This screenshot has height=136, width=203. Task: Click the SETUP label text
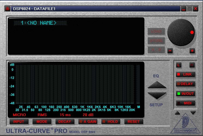[x=156, y=105]
